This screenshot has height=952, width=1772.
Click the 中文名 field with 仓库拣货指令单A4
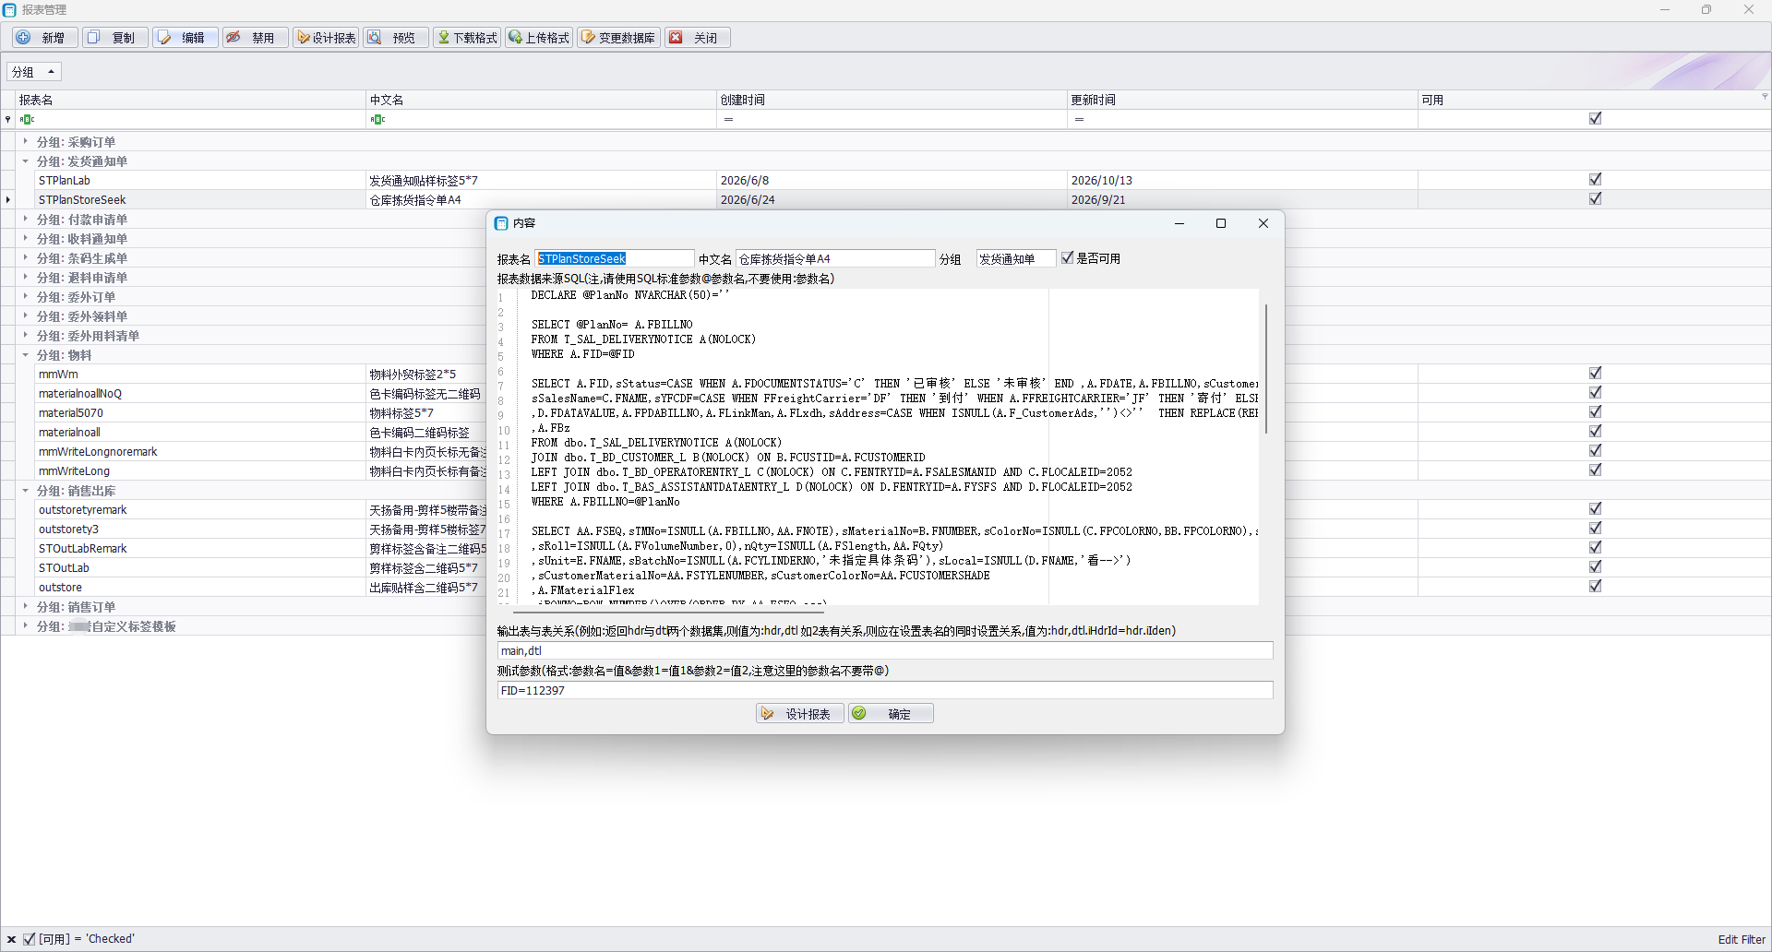tap(835, 259)
